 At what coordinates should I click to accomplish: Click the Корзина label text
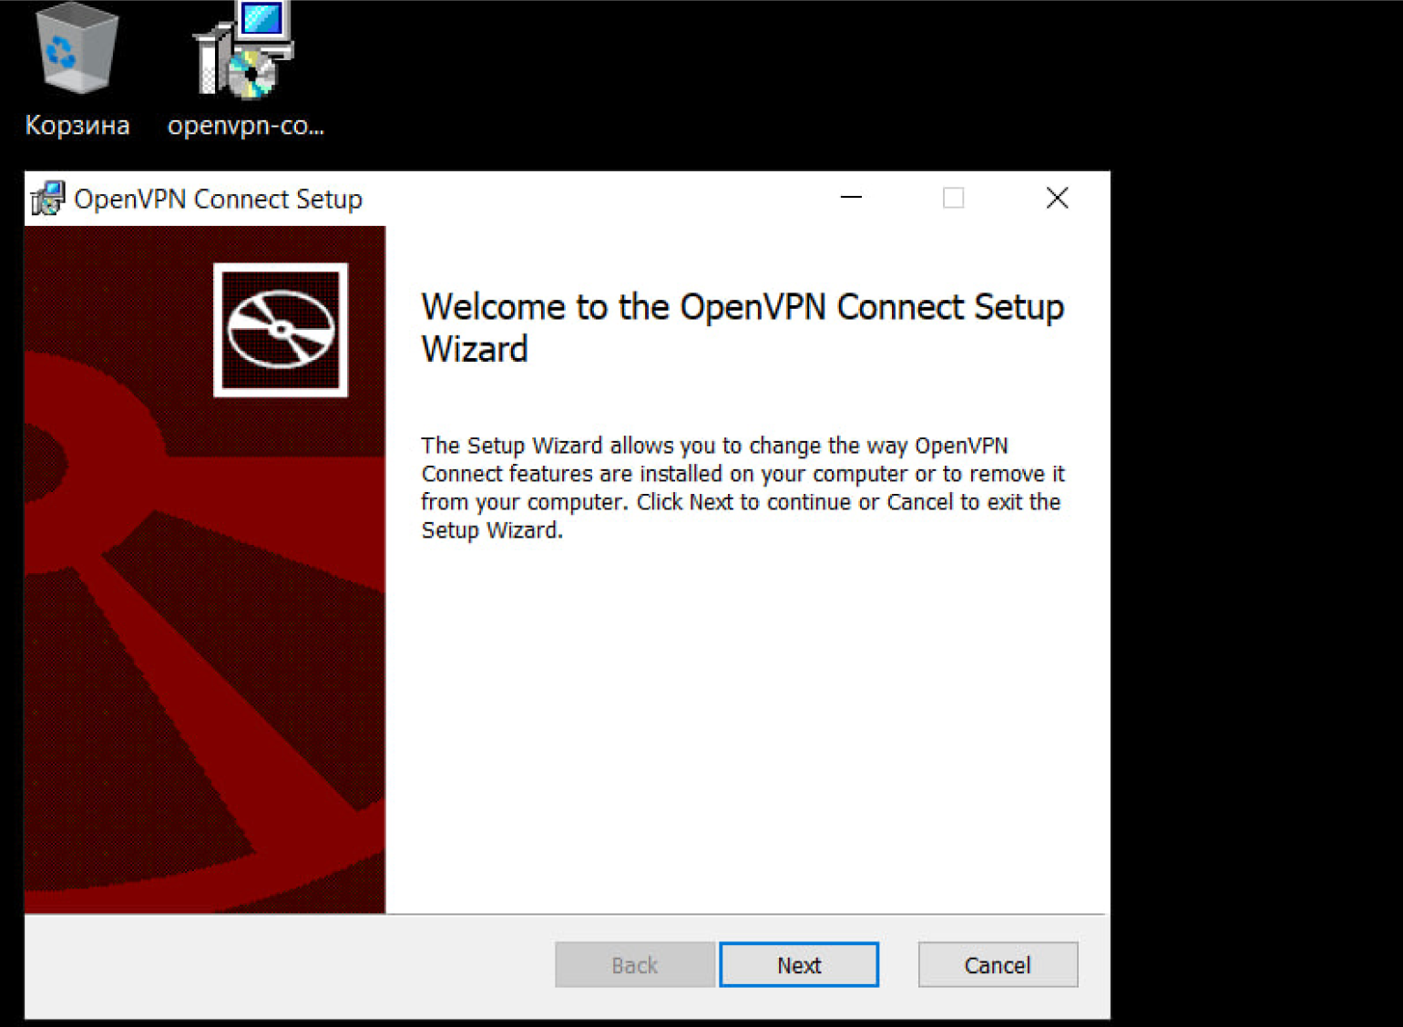click(x=77, y=126)
